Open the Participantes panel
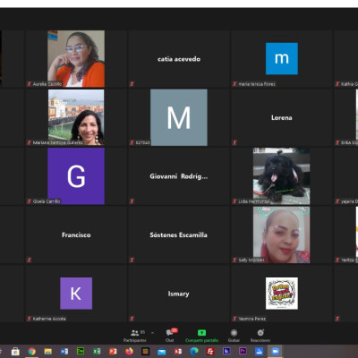 [x=135, y=336]
